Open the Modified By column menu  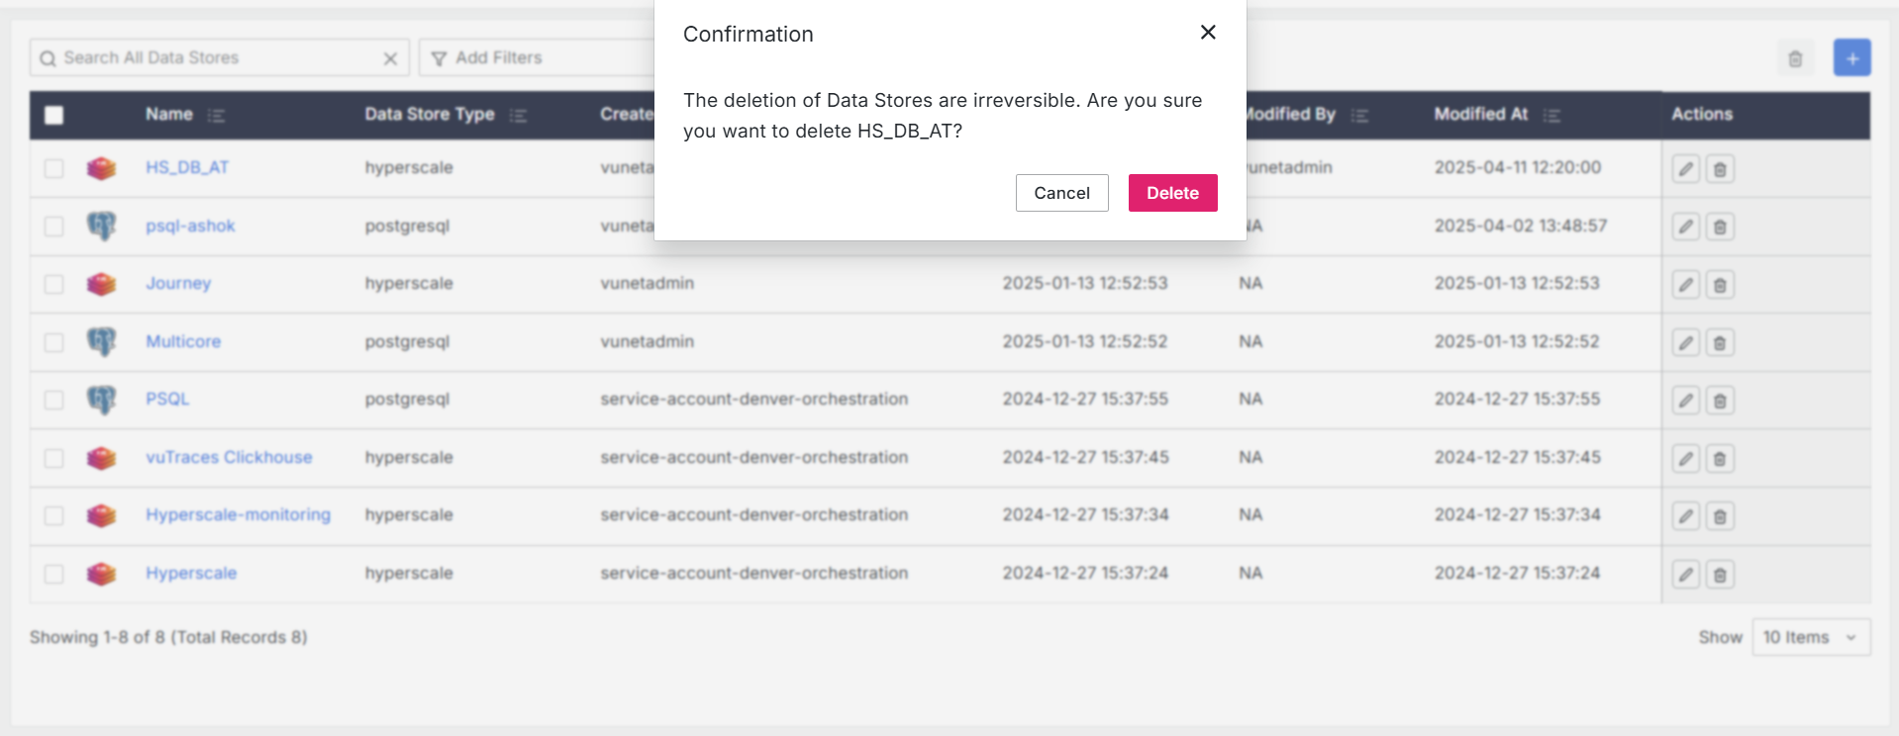point(1359,116)
